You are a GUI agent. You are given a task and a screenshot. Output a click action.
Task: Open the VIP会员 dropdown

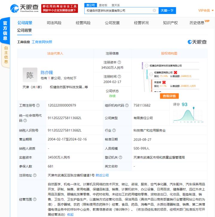coord(206,10)
